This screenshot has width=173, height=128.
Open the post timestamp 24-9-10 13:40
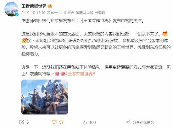tap(33, 13)
